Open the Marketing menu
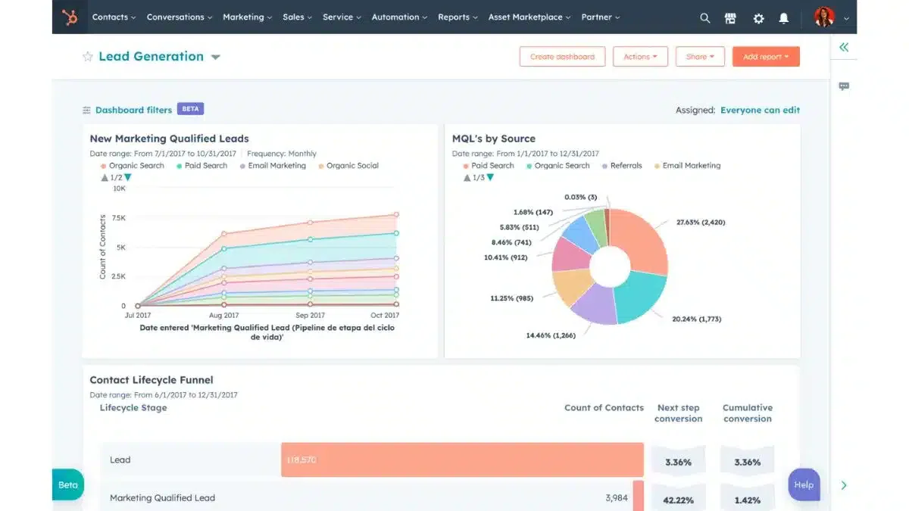The width and height of the screenshot is (909, 511). point(248,17)
